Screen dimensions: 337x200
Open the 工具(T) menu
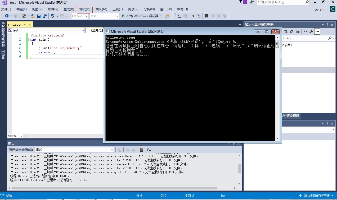pos(118,9)
